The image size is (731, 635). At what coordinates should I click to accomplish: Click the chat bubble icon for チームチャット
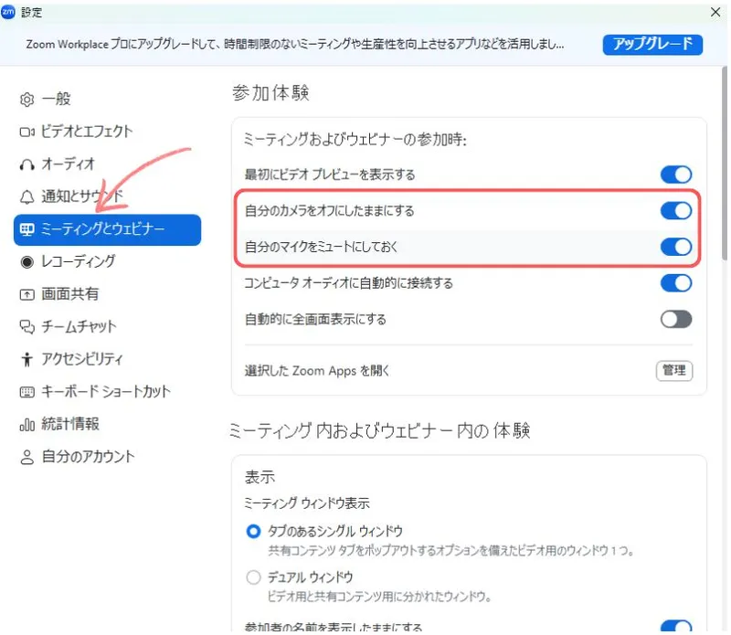[x=26, y=326]
